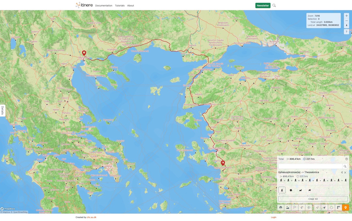The image size is (352, 221).
Task: Select the circle selection tool
Action: point(331,208)
